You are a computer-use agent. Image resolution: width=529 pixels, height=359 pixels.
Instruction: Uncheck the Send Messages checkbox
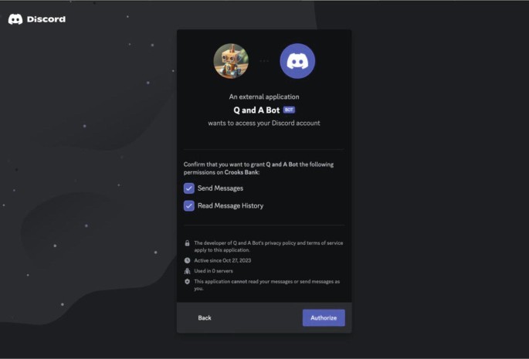(189, 188)
